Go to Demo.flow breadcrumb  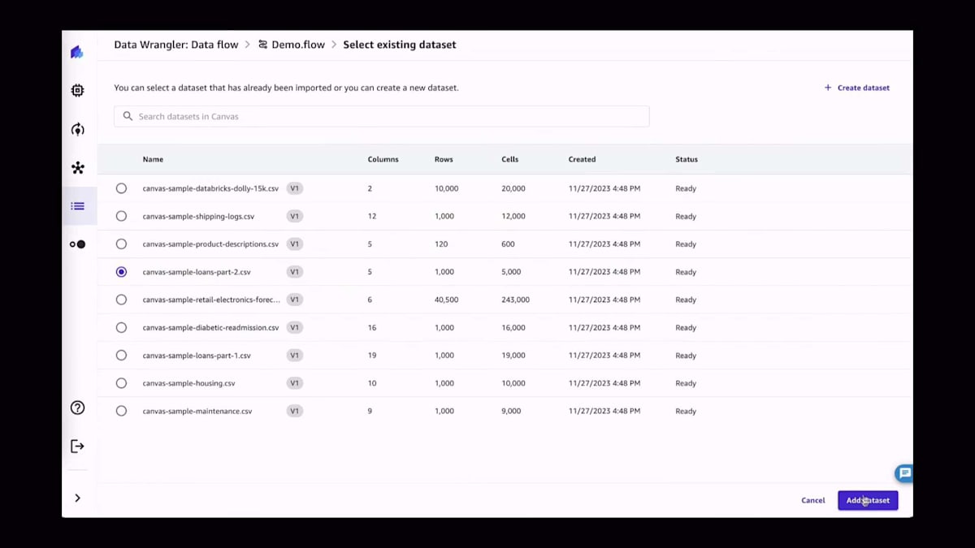click(x=298, y=45)
